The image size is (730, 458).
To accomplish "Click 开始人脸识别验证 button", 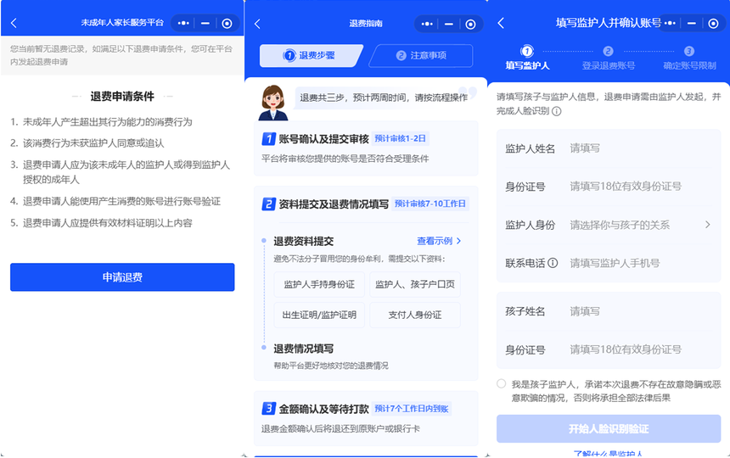I will (609, 428).
